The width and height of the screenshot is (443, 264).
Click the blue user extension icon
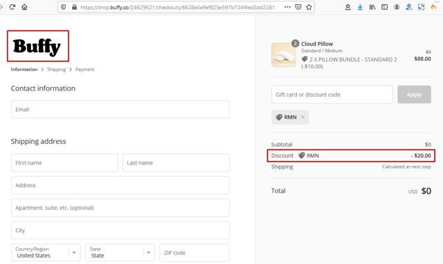[x=409, y=7]
